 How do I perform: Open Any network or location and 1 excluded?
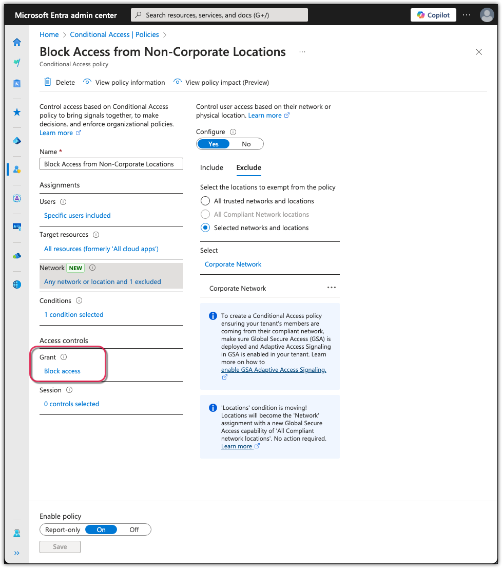click(x=103, y=282)
